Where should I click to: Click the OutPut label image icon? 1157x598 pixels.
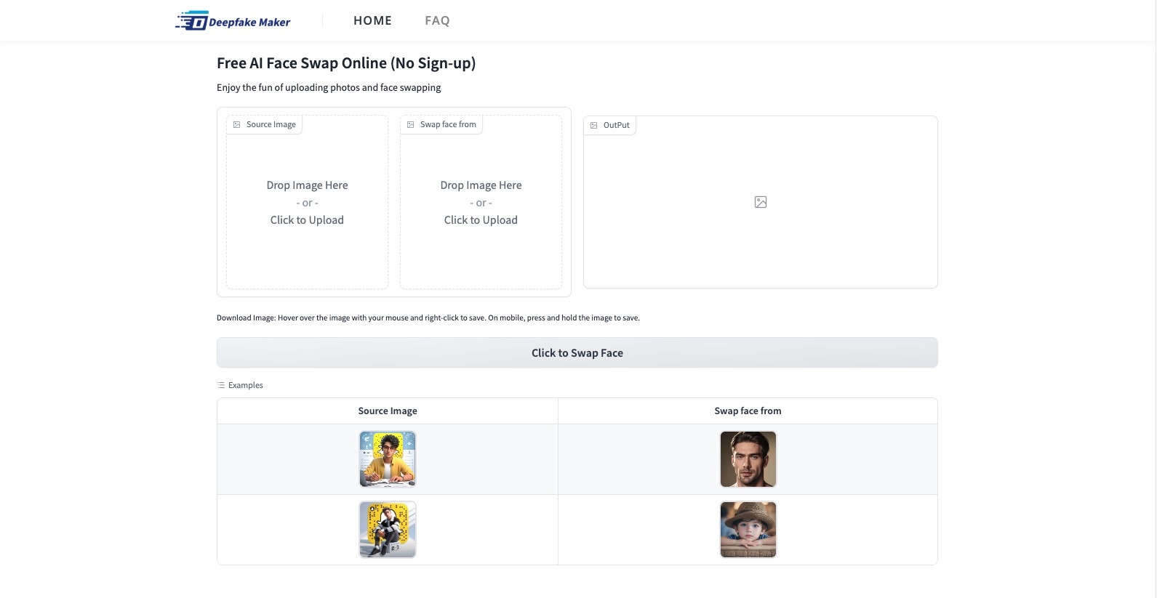(594, 126)
